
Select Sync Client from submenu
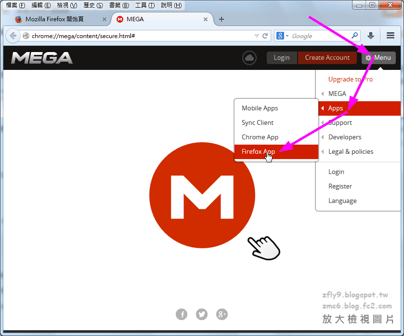(x=276, y=123)
